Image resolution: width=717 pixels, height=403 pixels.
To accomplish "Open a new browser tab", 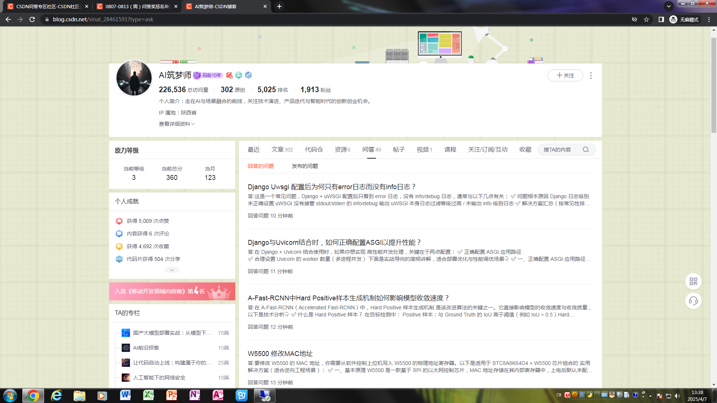I will point(279,6).
